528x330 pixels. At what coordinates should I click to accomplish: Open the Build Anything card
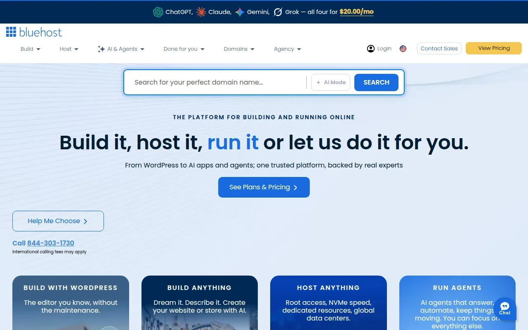point(200,303)
